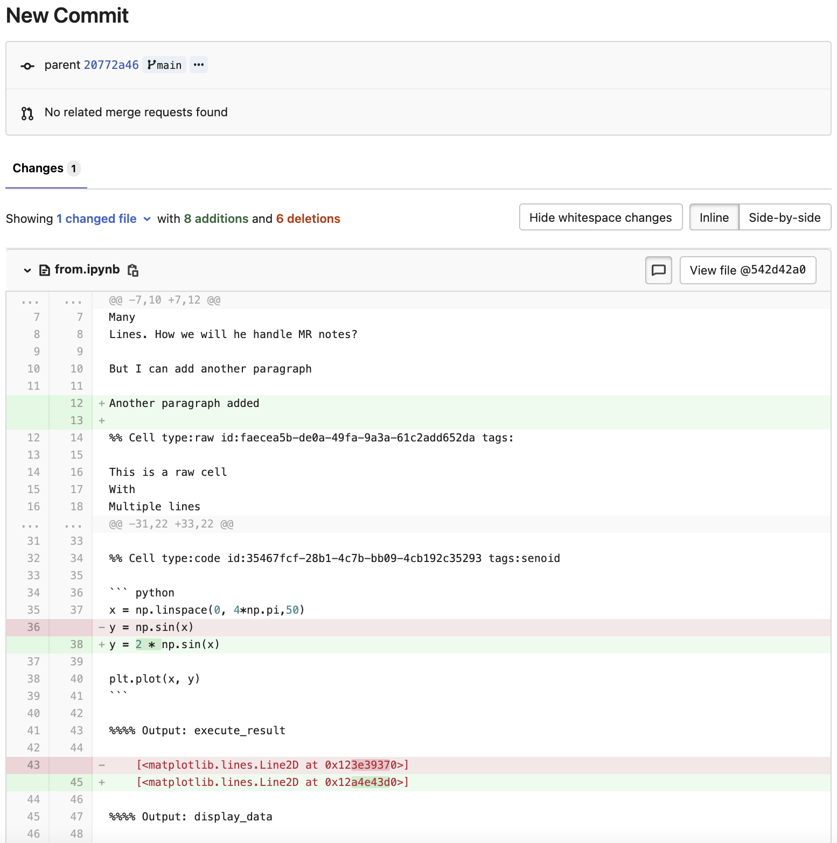Screen dimensions: 837x843
Task: Open View file @542d42a0
Action: click(748, 270)
